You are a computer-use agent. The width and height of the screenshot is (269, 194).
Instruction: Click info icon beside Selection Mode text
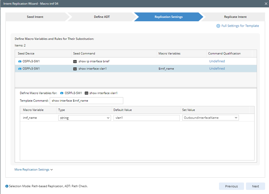click(x=7, y=186)
